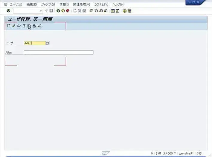Open the window system menu icon
The height and width of the screenshot is (157, 212).
(x=6, y=4)
